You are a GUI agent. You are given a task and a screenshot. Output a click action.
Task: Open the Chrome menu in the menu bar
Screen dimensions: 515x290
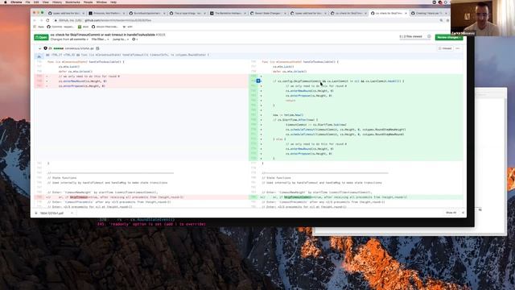tap(16, 2)
